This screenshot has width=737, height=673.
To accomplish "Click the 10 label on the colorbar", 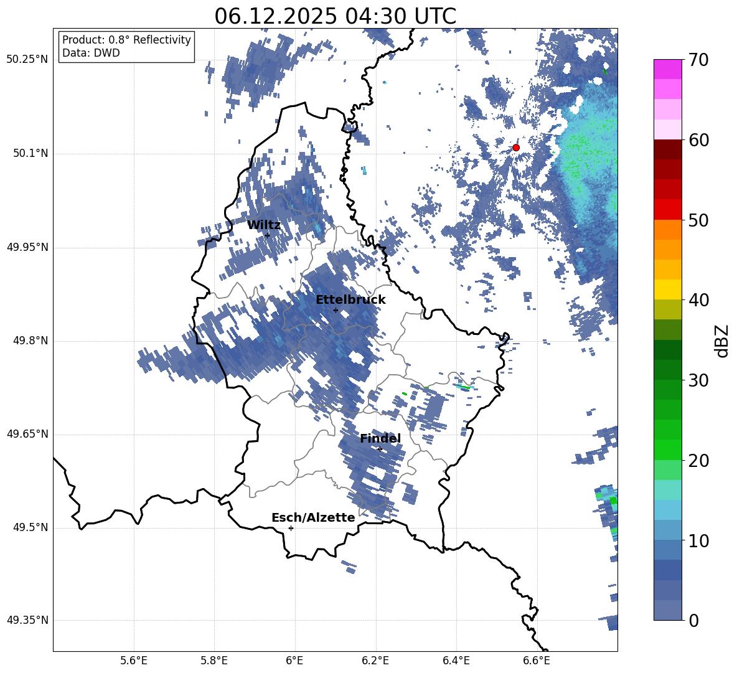I will pyautogui.click(x=698, y=540).
